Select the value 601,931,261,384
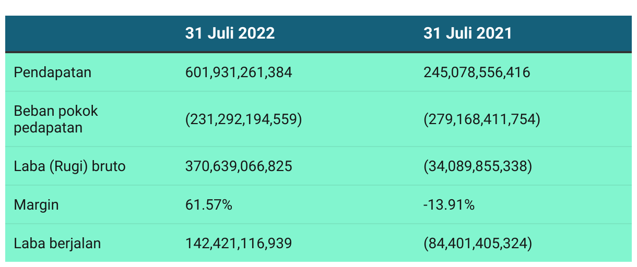637x267 pixels. 239,72
